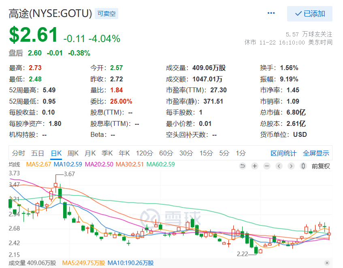343x268 pixels.
Task: Click the 全屏显示 fullscreen link
Action: pos(316,153)
